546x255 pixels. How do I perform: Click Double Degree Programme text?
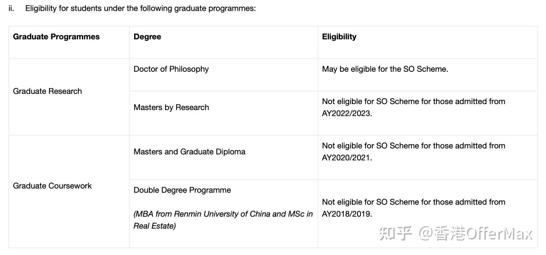[182, 190]
